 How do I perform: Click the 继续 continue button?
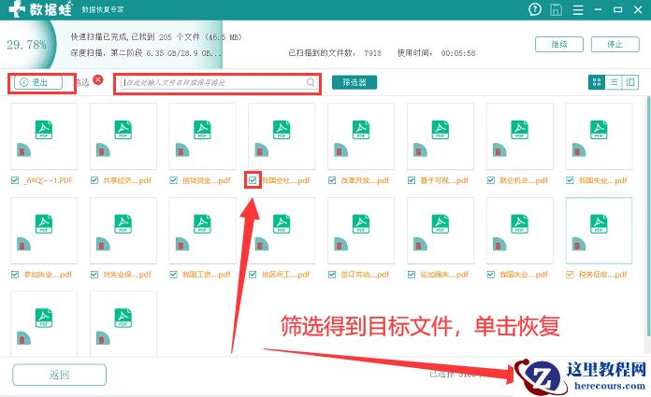pos(559,45)
